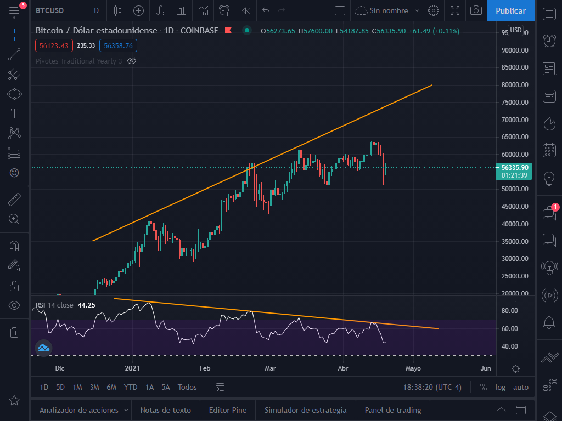
Task: Open the Panel de trading tab
Action: click(x=393, y=410)
